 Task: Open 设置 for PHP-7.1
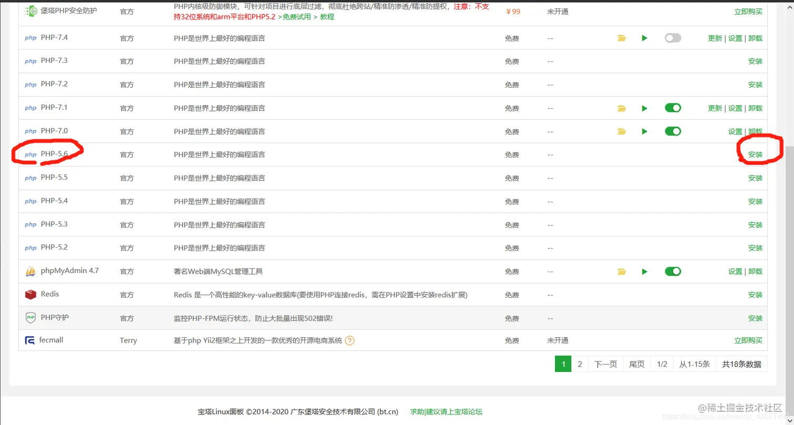735,108
